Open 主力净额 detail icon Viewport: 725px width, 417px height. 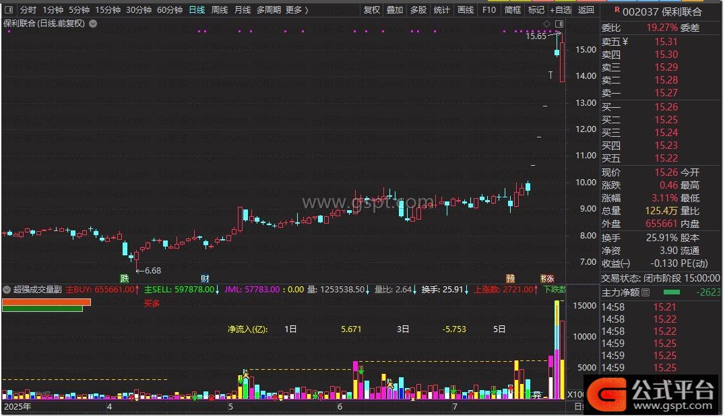coord(646,292)
